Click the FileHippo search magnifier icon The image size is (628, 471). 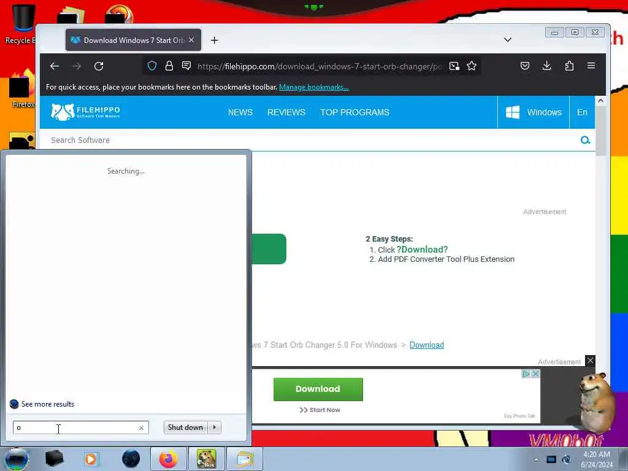(x=585, y=140)
